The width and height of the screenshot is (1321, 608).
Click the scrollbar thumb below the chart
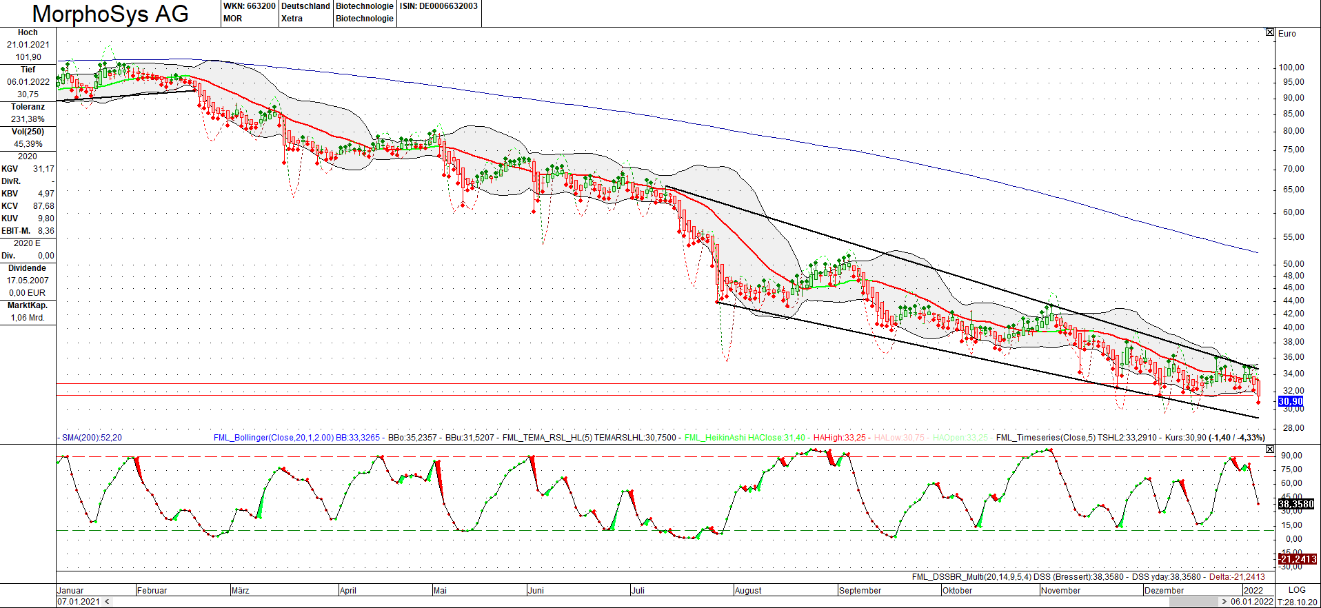[x=1193, y=602]
